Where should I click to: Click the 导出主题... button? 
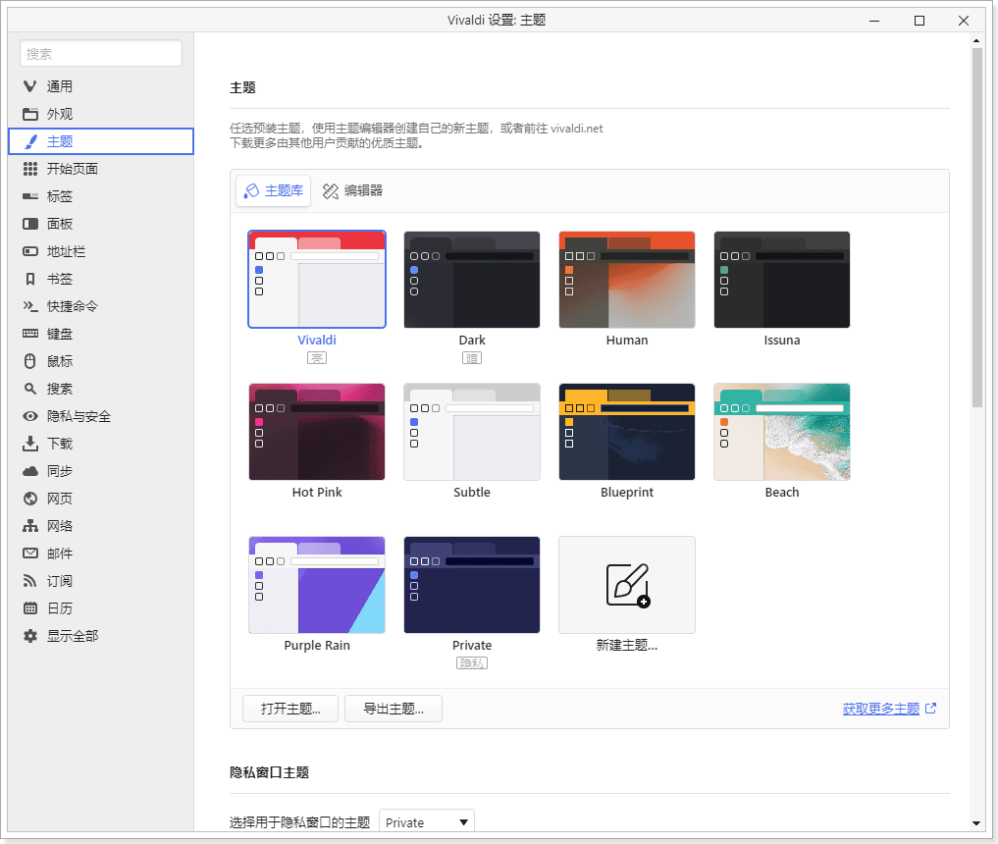[x=394, y=709]
